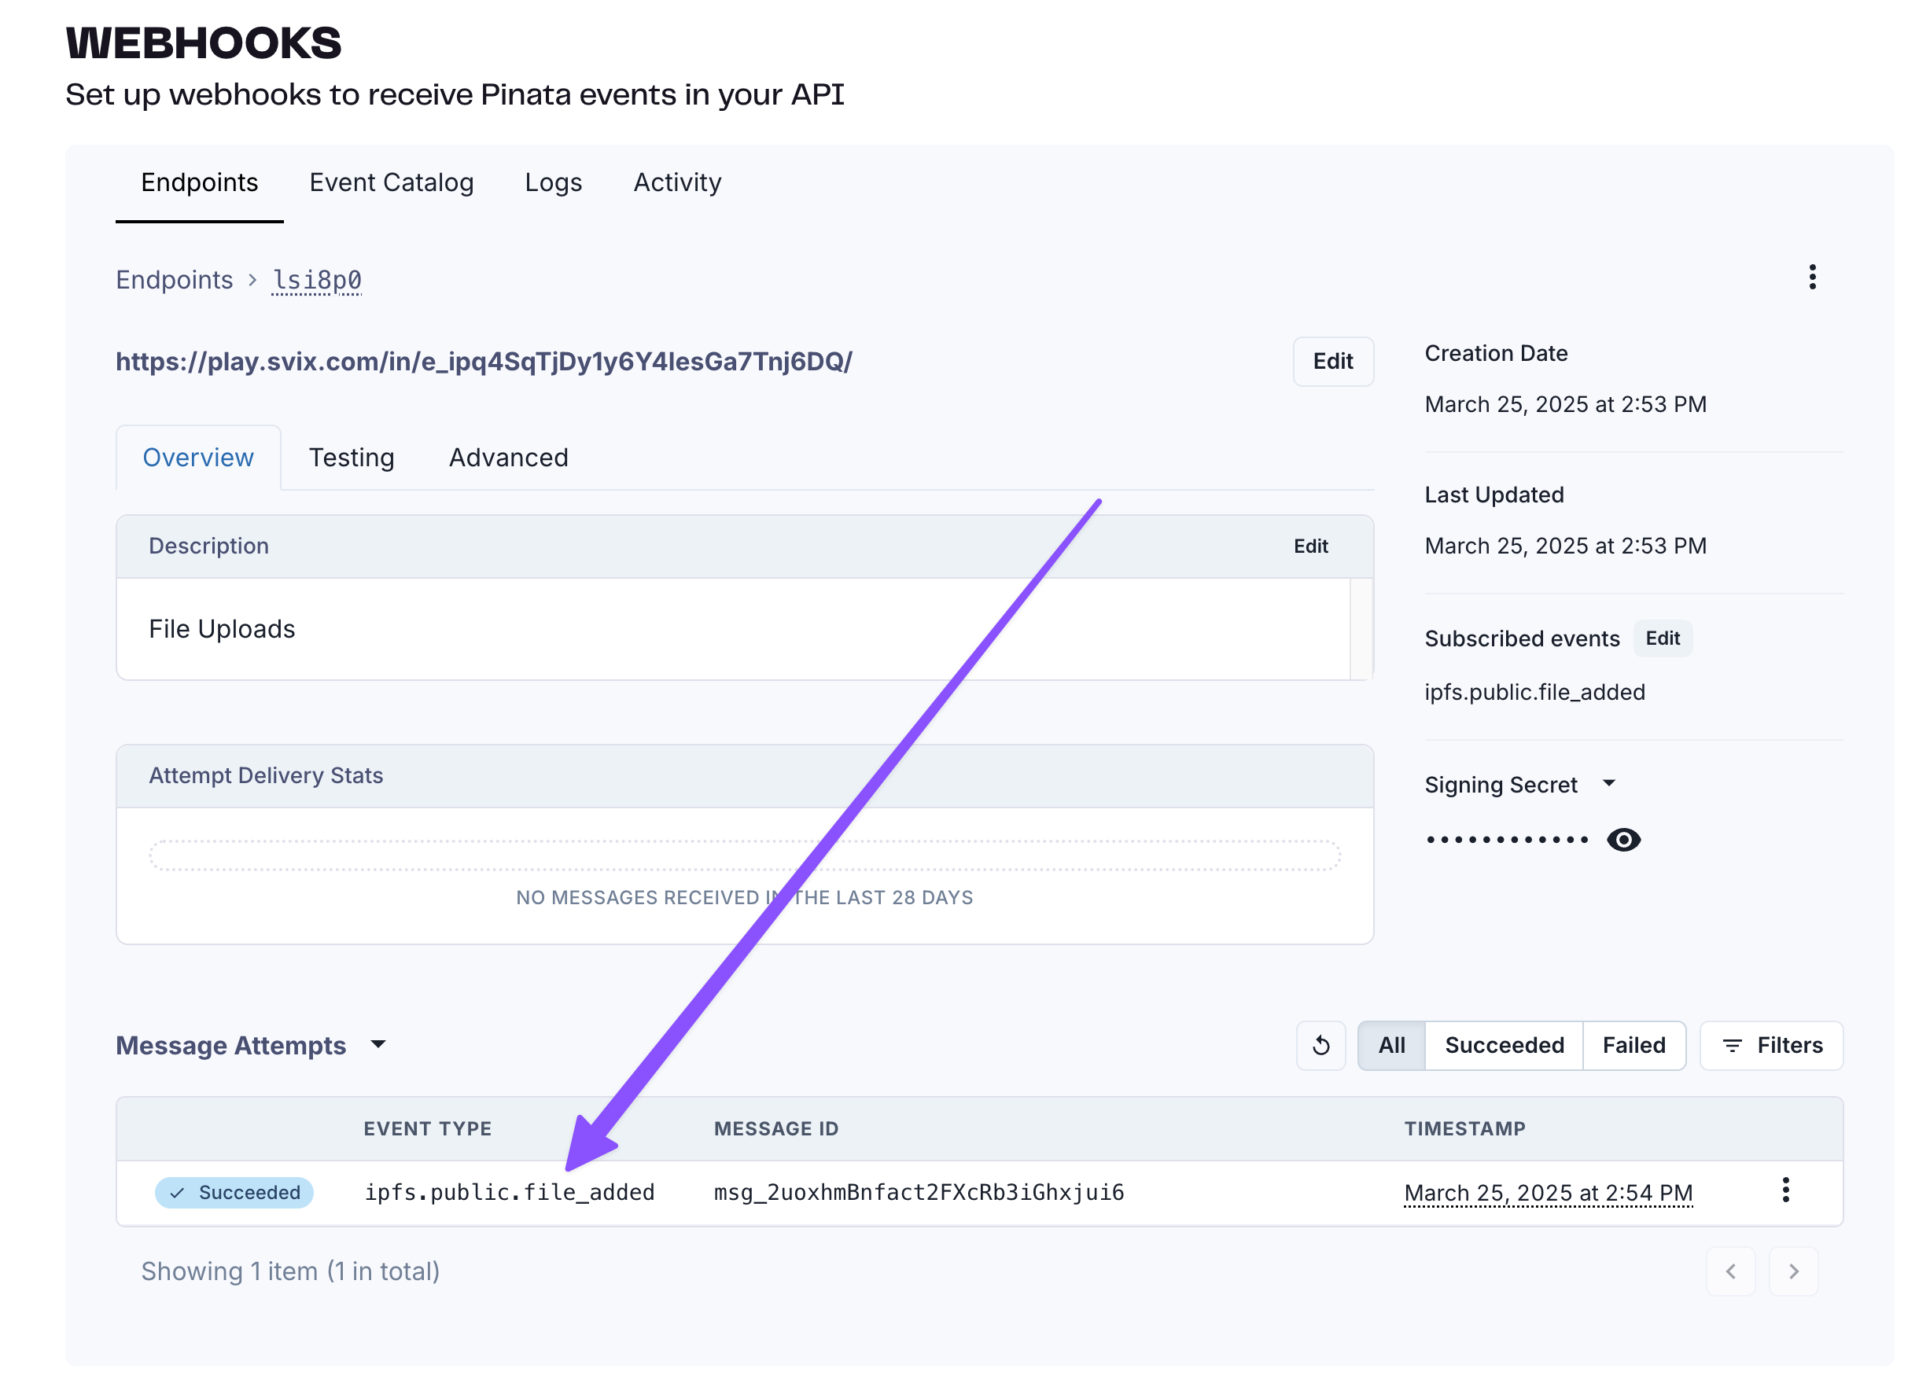Viewport: 1930px width, 1376px height.
Task: Switch to the Event Catalog tab
Action: point(391,183)
